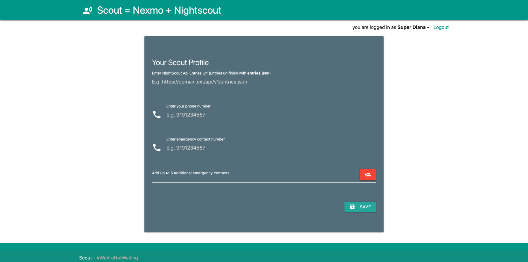Open the Scout = Nexmo + Nightscout title

click(159, 10)
